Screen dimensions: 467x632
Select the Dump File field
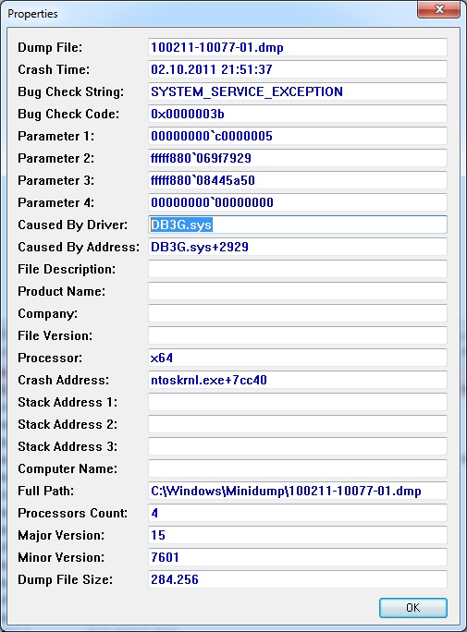click(x=298, y=47)
